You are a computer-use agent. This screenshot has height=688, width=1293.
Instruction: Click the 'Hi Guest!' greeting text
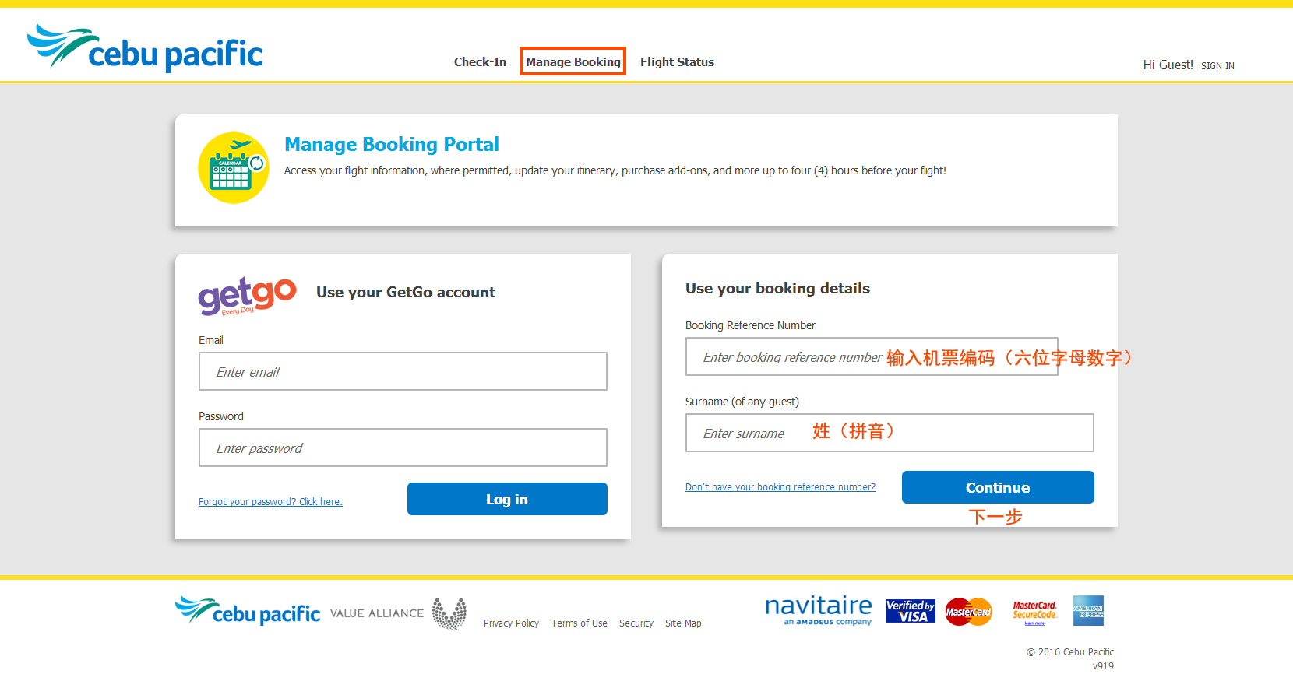(x=1168, y=65)
